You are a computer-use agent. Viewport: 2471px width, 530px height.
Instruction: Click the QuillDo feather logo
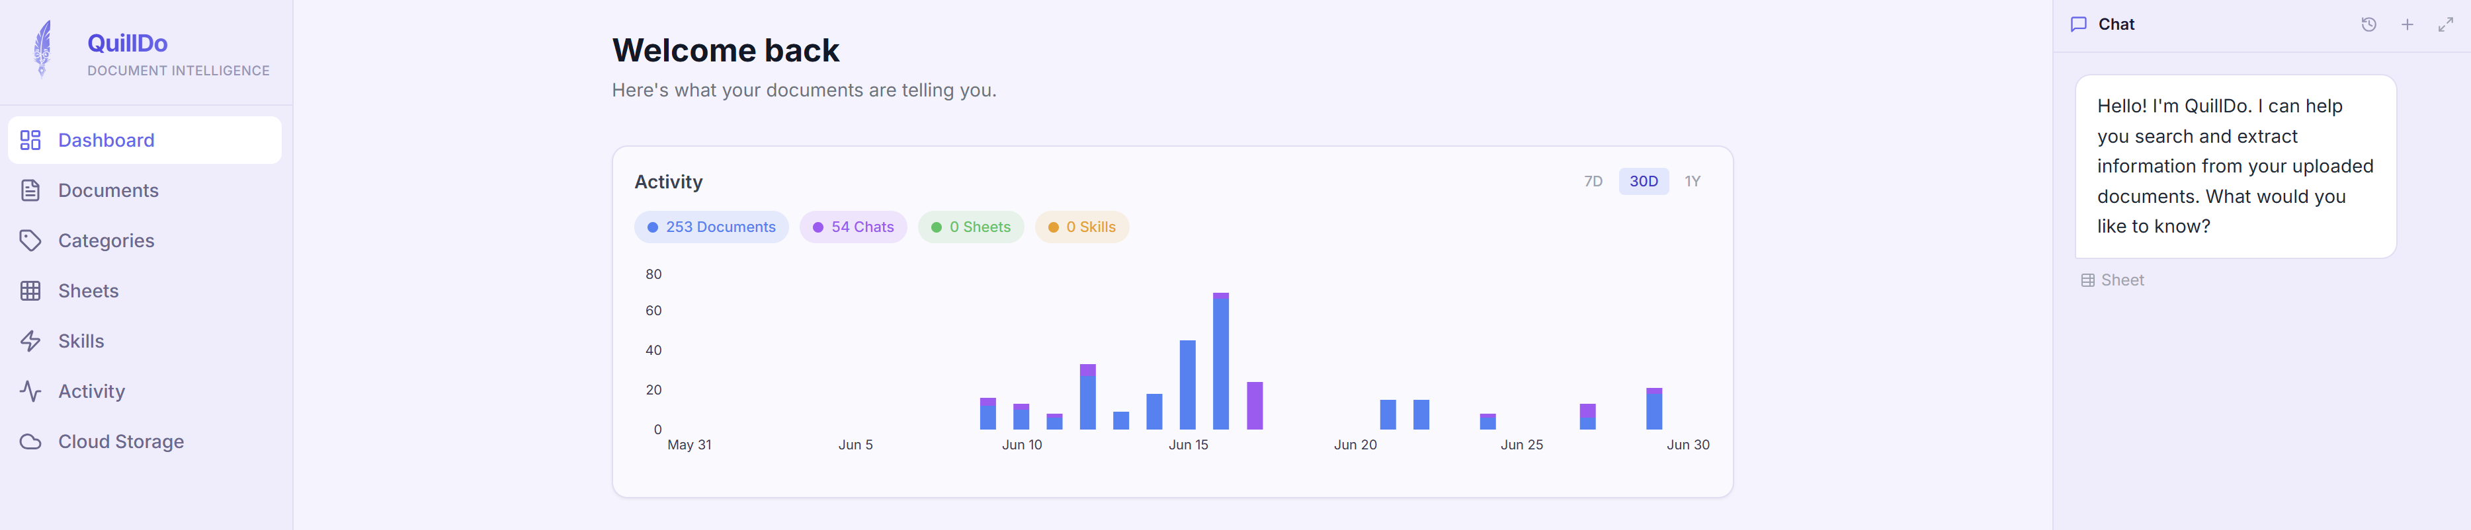click(x=42, y=49)
